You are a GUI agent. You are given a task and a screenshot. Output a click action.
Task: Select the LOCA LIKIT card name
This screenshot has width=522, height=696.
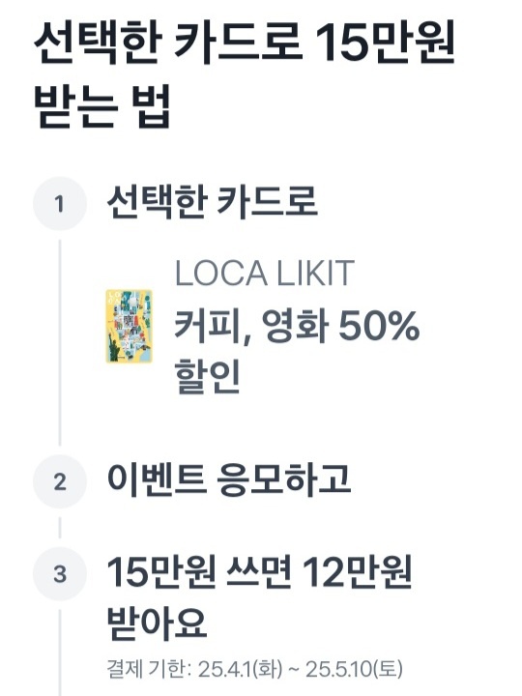click(265, 273)
